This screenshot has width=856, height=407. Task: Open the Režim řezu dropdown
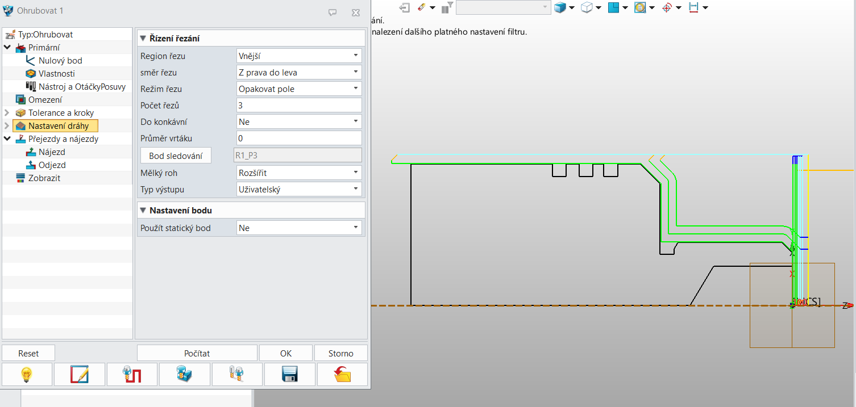click(299, 89)
